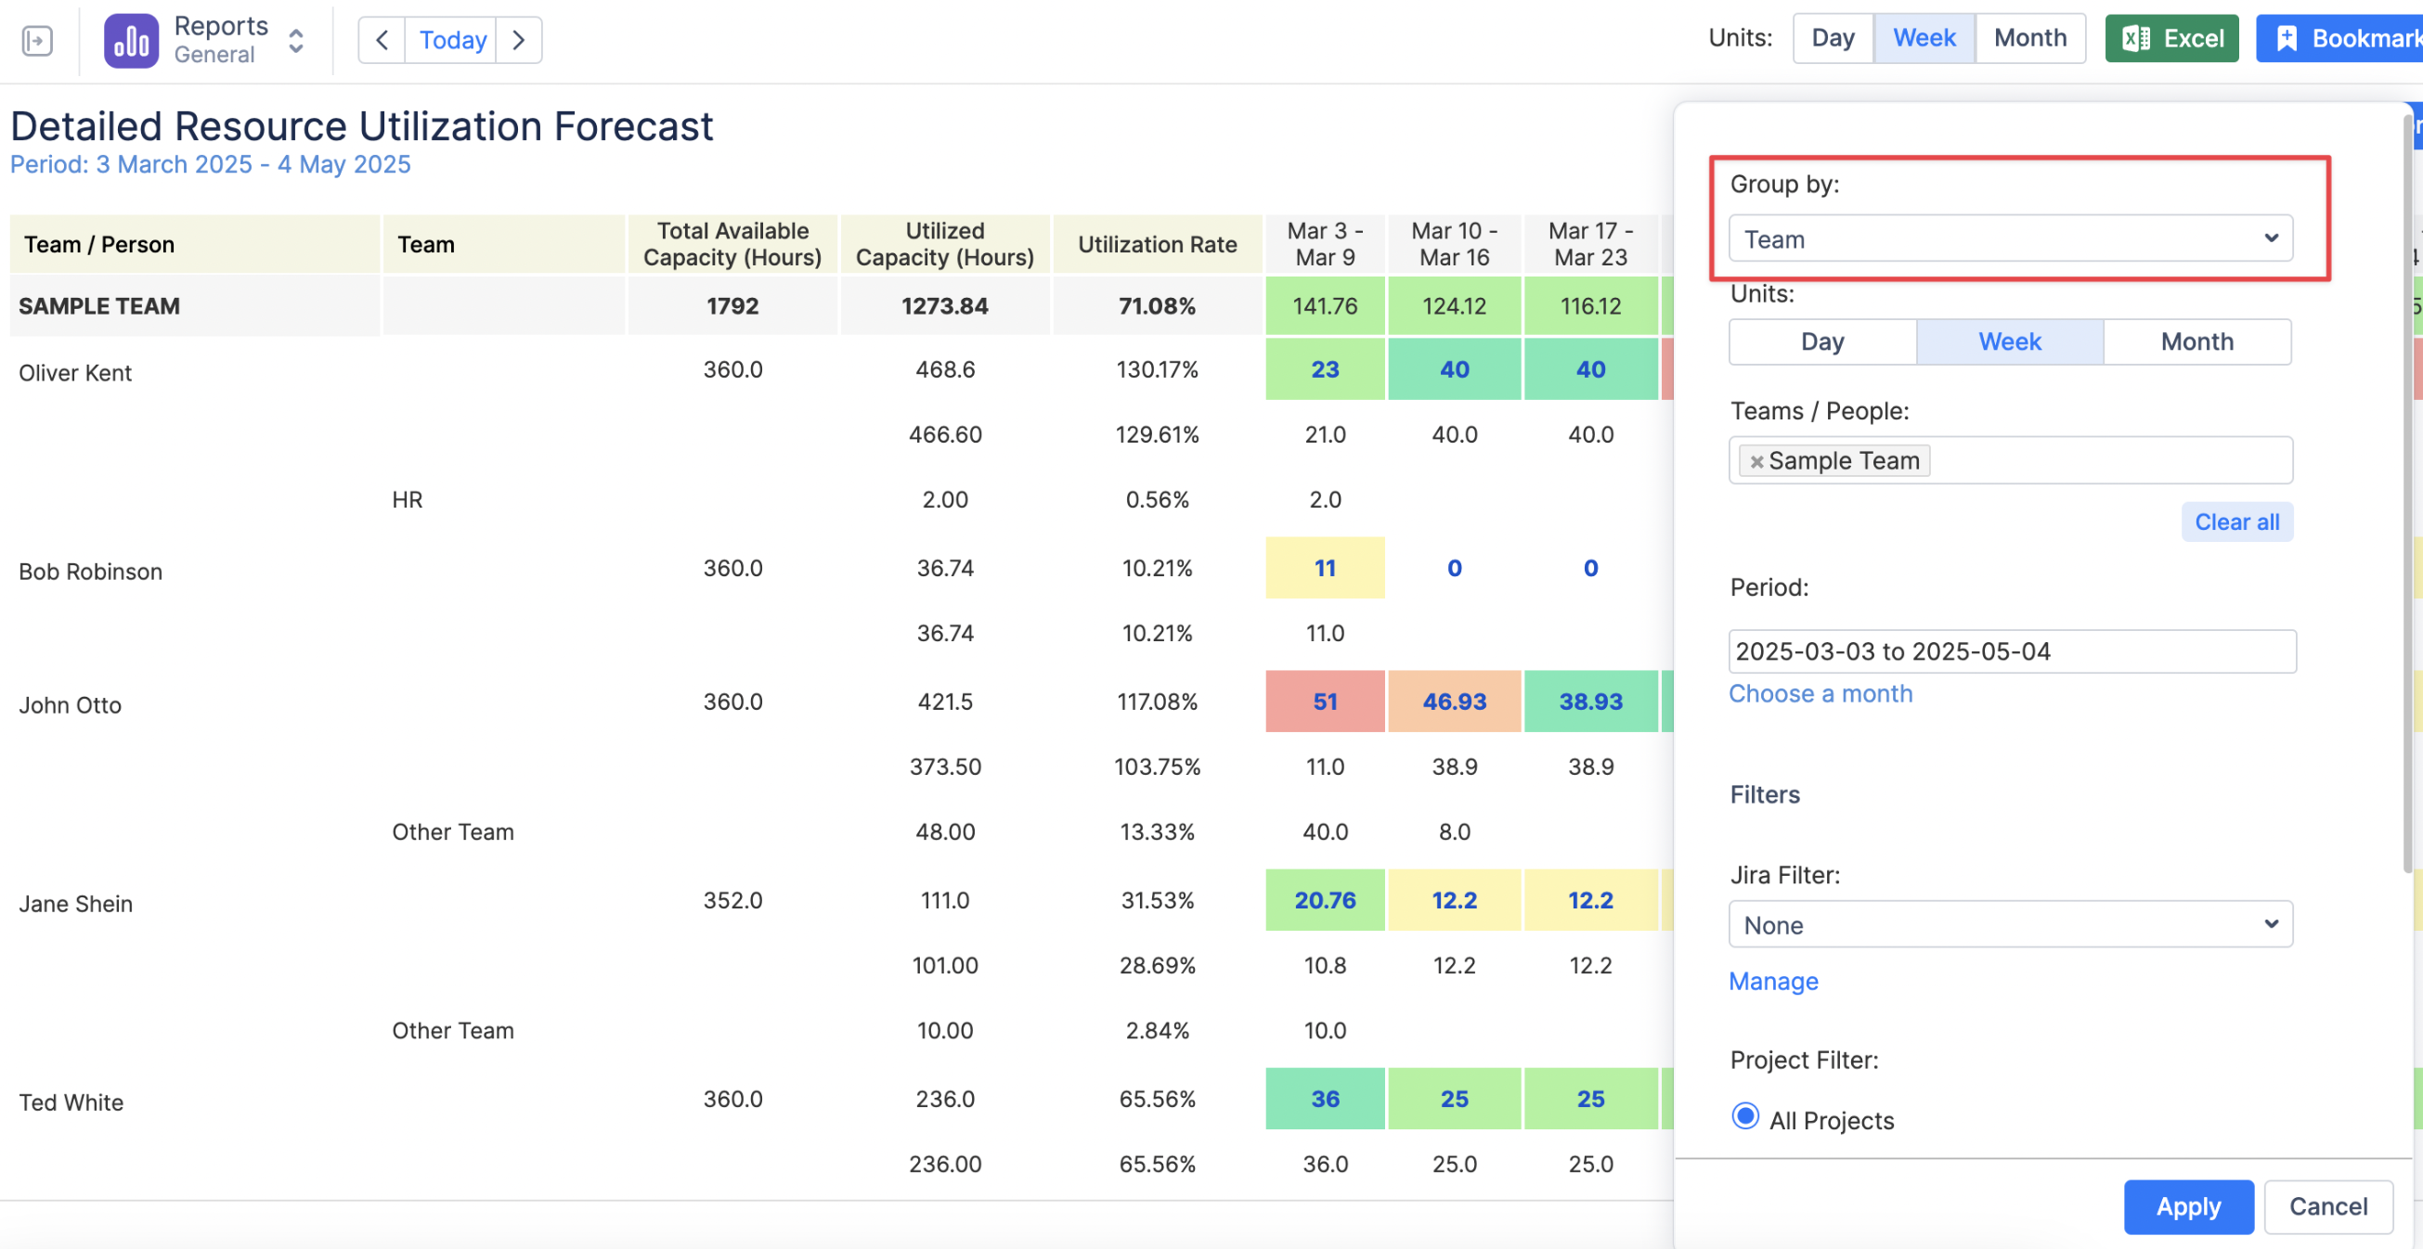This screenshot has height=1249, width=2423.
Task: Go to next period arrow
Action: (518, 41)
